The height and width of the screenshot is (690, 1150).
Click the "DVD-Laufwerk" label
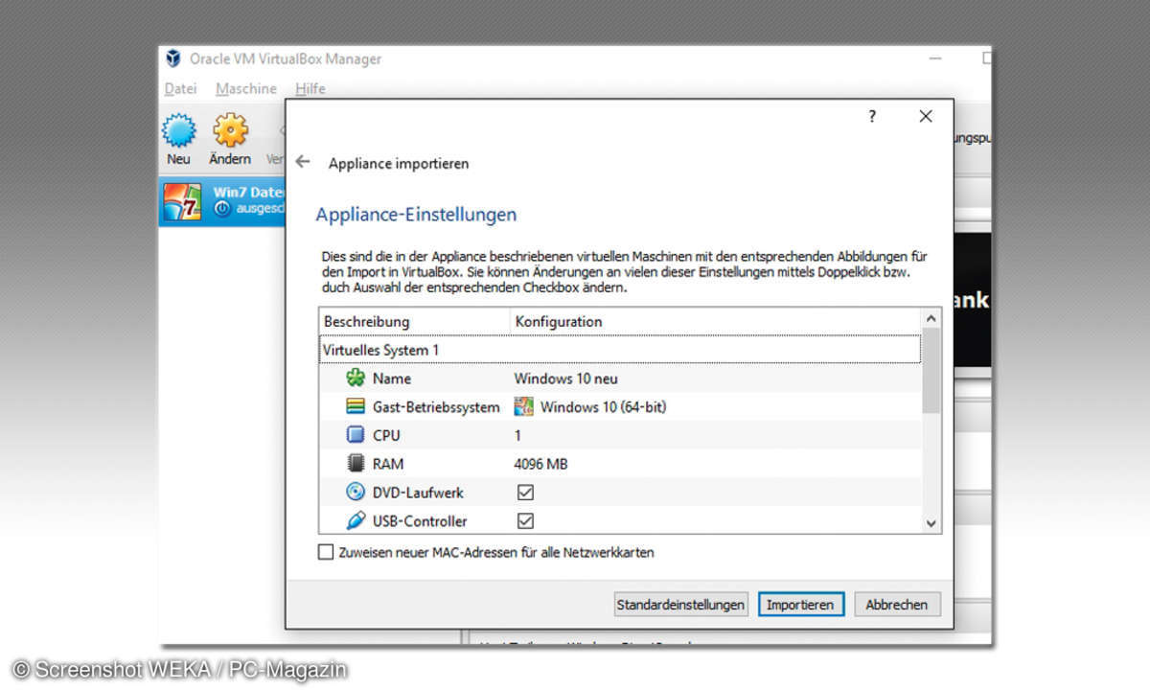[x=418, y=493]
